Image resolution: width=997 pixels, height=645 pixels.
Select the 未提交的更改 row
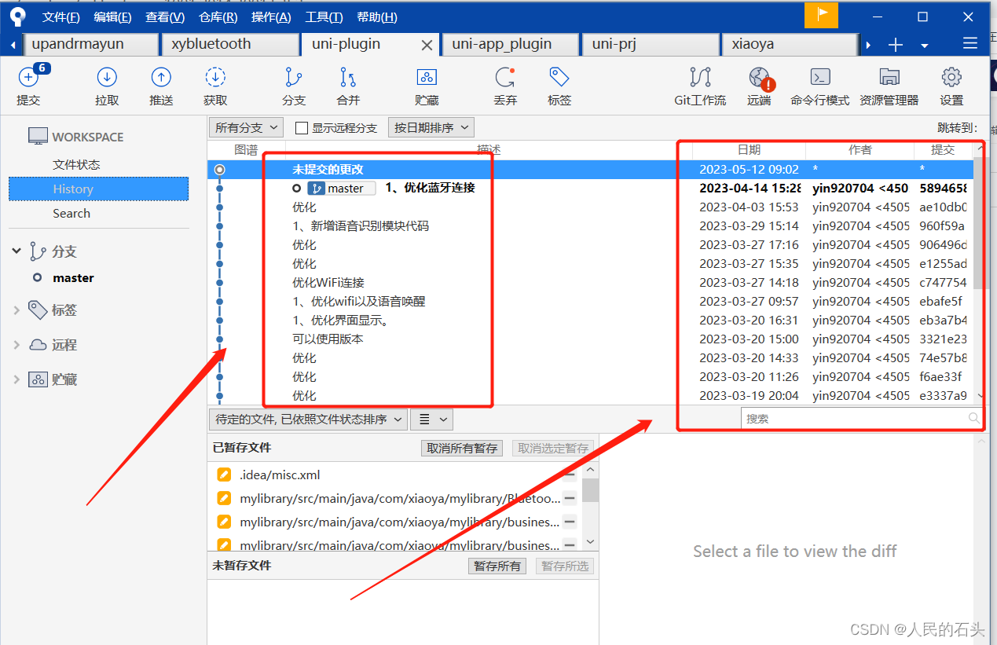[591, 170]
